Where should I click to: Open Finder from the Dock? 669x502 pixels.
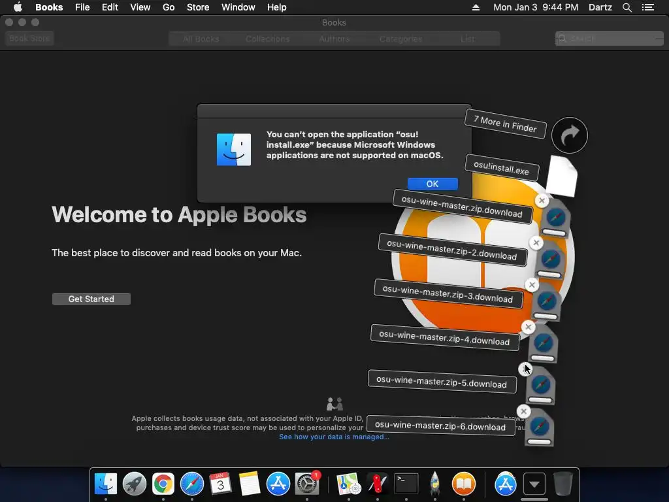105,484
